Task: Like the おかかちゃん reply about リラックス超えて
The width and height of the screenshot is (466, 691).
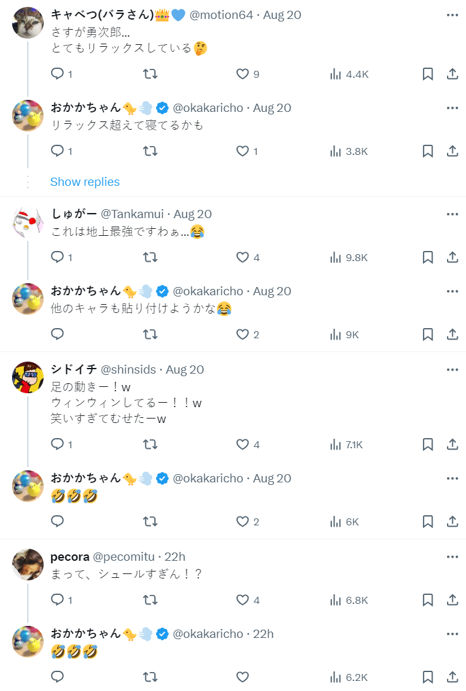Action: click(x=243, y=151)
